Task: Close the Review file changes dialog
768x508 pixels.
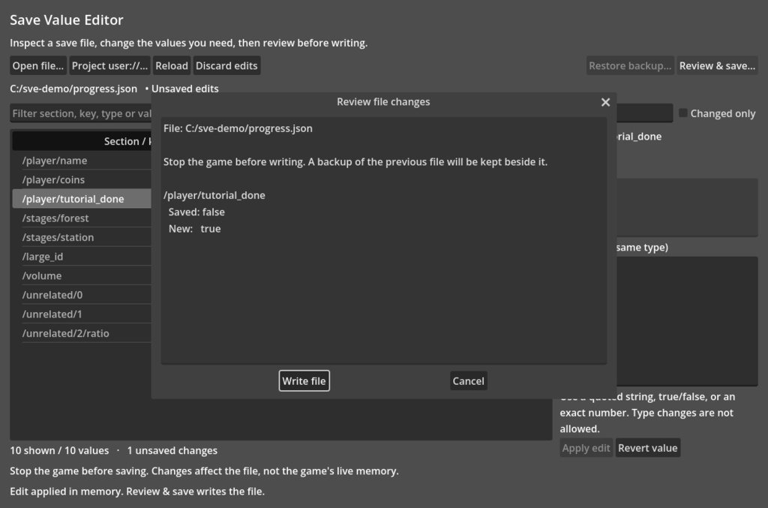Action: pyautogui.click(x=605, y=102)
